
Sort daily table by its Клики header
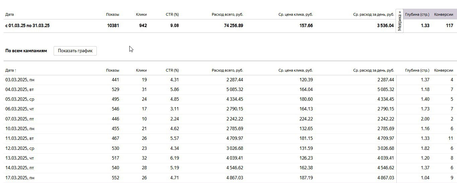click(x=141, y=70)
